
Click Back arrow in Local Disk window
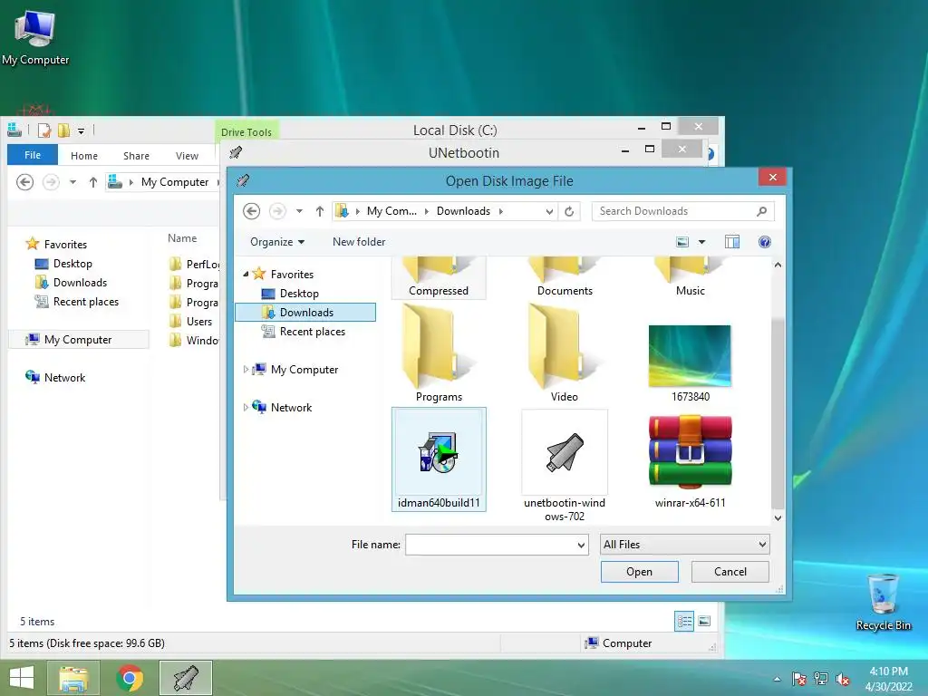pos(24,182)
